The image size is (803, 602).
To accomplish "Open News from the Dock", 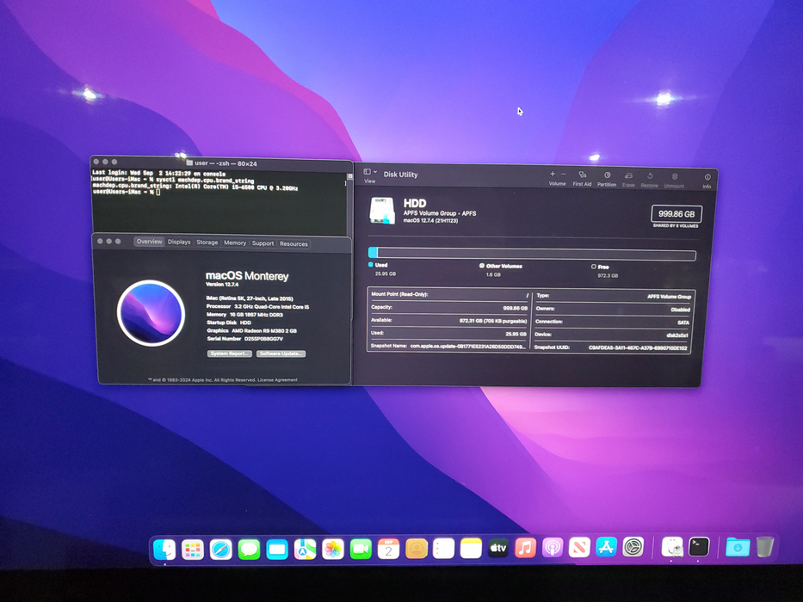I will click(579, 548).
